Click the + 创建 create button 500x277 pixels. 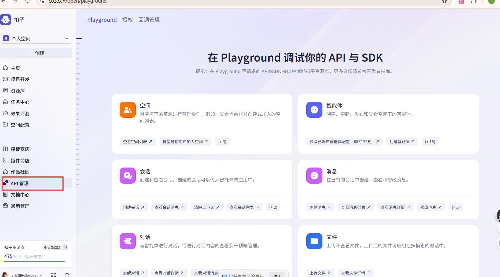tap(36, 53)
